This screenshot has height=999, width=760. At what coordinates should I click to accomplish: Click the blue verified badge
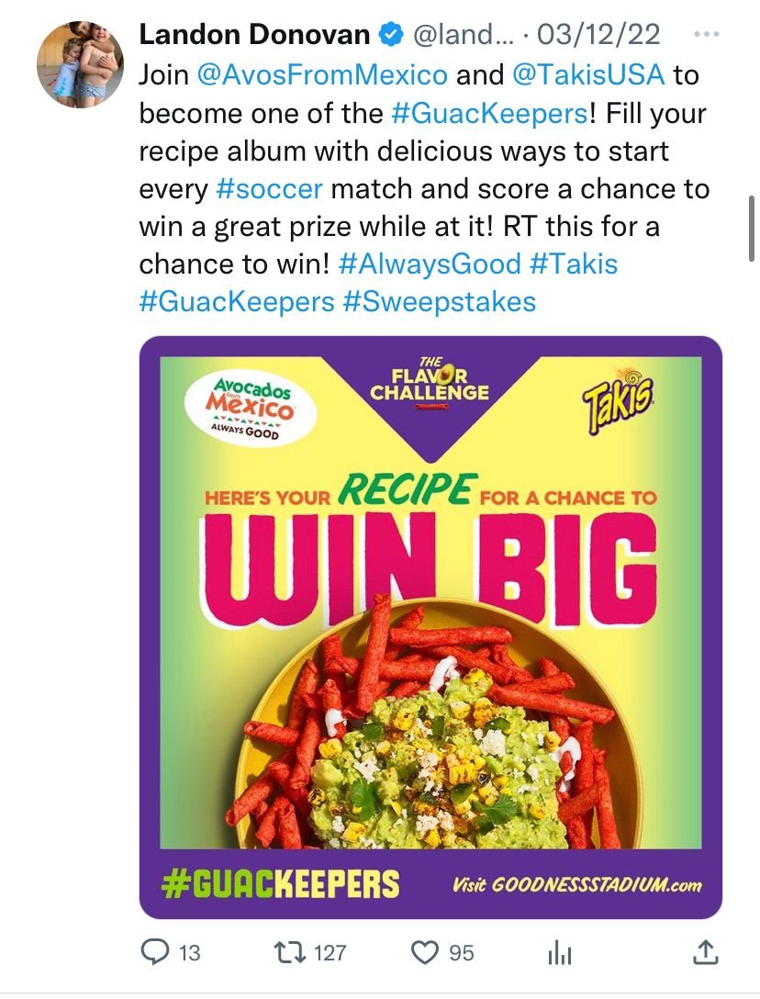point(392,34)
